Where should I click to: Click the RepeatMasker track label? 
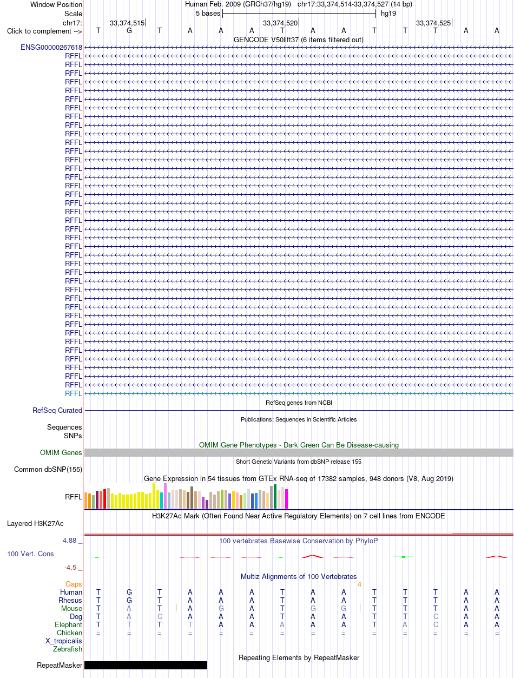click(x=60, y=666)
